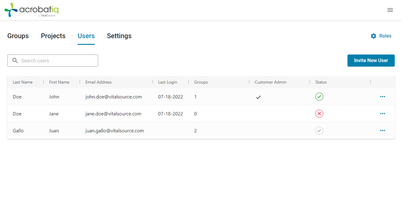Click John Doe's groups count link
Image resolution: width=402 pixels, height=215 pixels.
(x=195, y=97)
